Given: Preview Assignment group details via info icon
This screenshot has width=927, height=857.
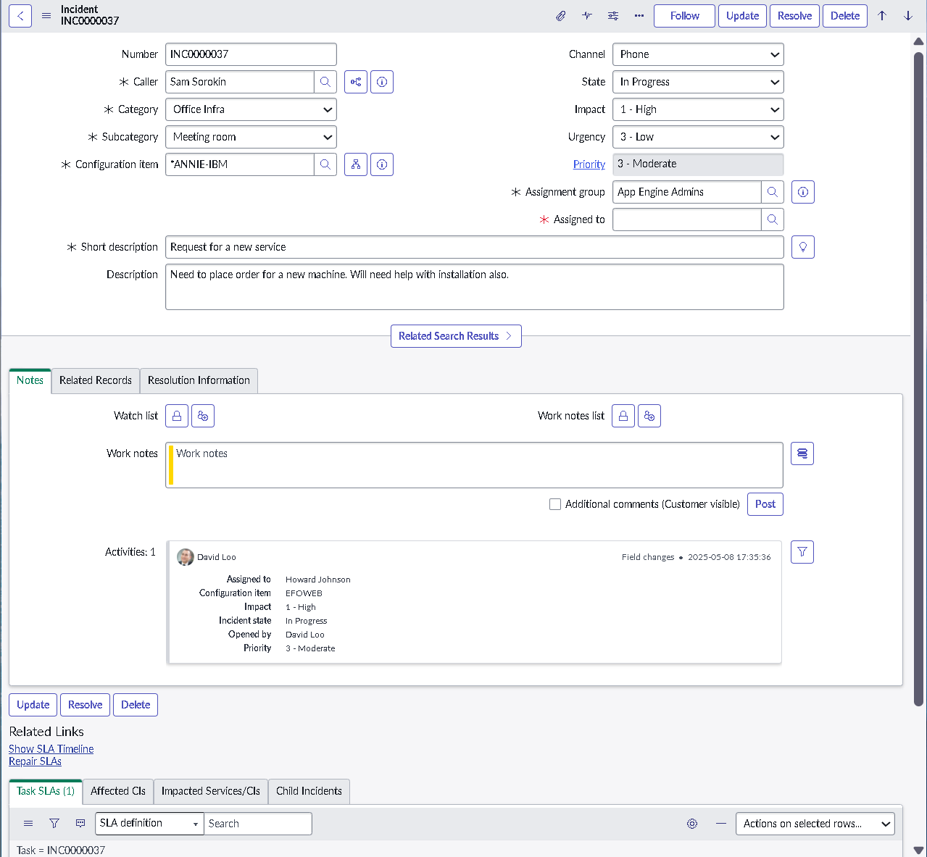Looking at the screenshot, I should [802, 192].
